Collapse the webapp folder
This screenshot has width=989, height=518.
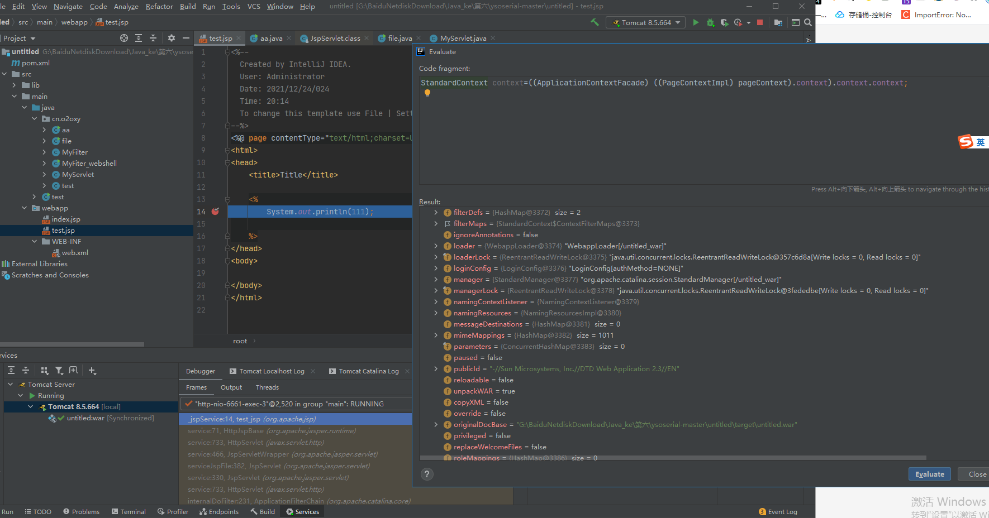(x=24, y=208)
